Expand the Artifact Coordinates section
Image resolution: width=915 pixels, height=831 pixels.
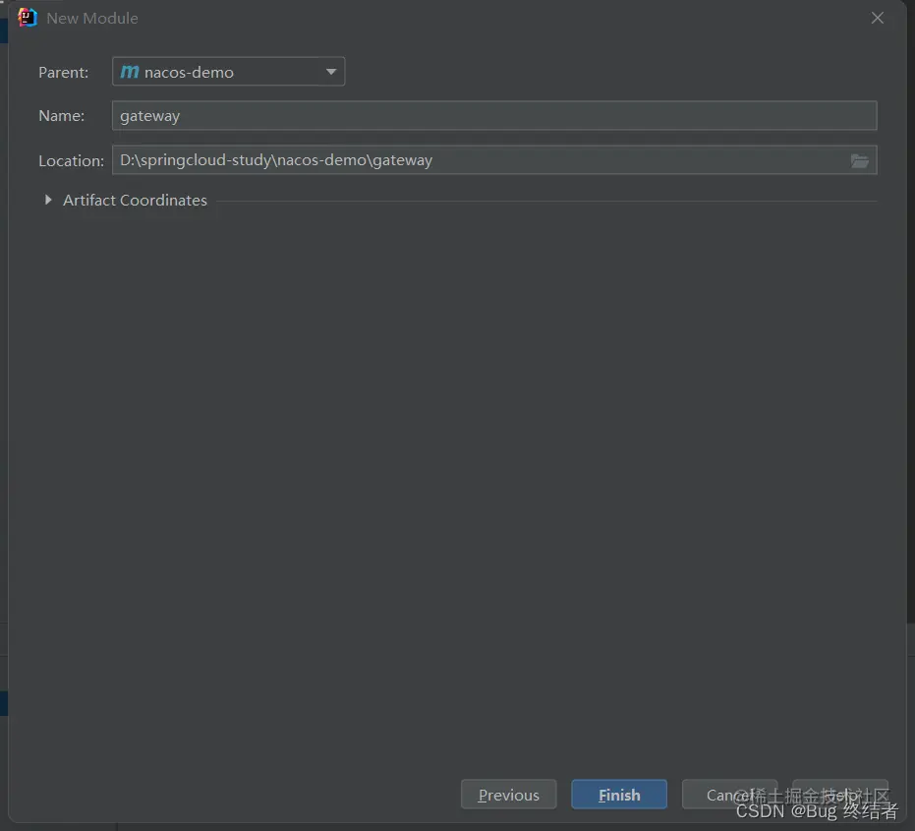tap(48, 201)
